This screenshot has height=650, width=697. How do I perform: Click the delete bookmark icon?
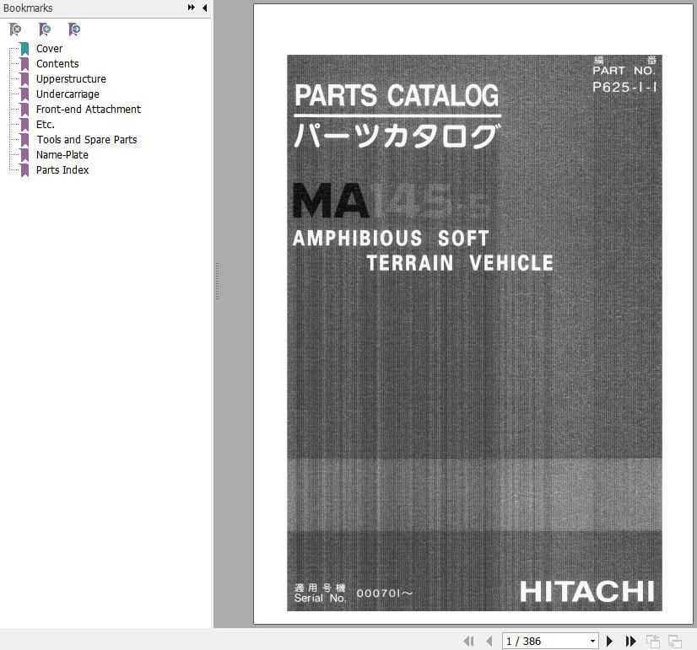(15, 30)
